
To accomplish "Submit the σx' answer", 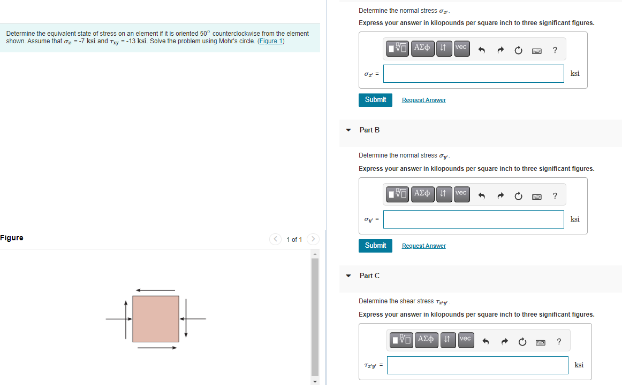I will coord(375,100).
